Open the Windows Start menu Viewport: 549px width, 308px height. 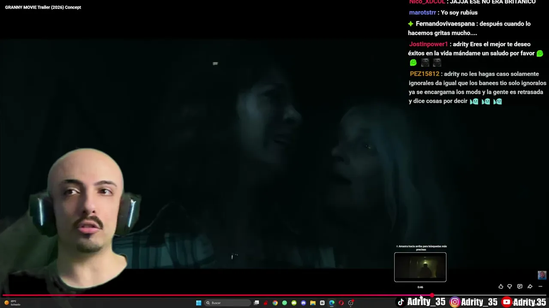(x=199, y=303)
